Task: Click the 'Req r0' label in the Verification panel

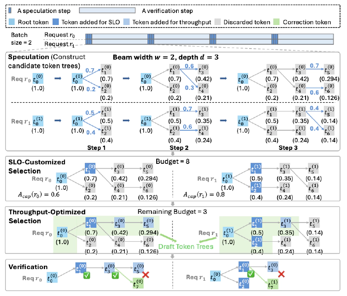Action: point(32,278)
